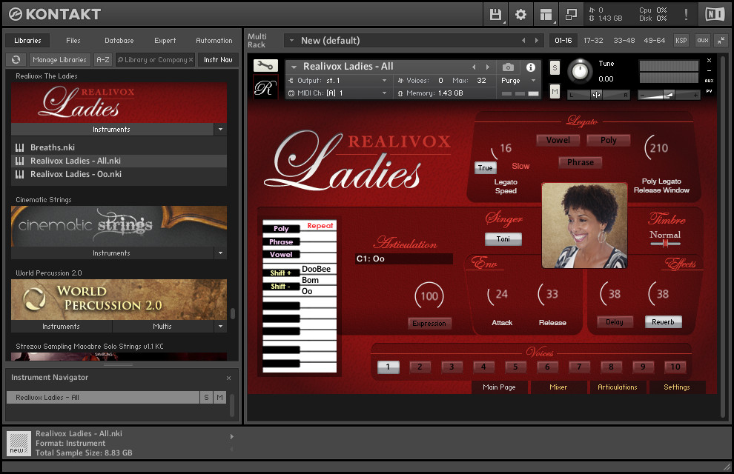This screenshot has height=474, width=734.
Task: Toggle True legato button
Action: (485, 168)
